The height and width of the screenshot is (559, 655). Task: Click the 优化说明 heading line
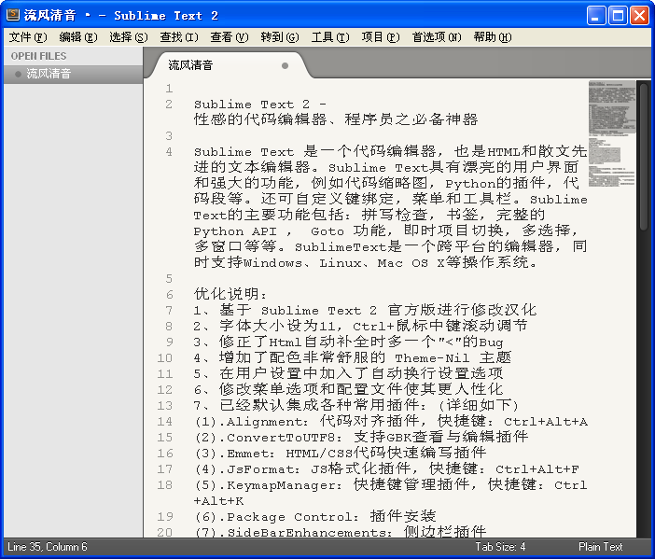pos(230,294)
